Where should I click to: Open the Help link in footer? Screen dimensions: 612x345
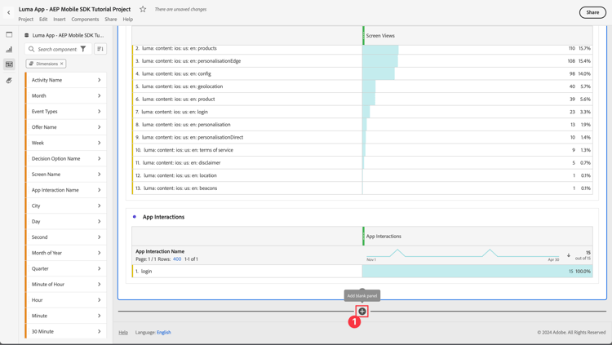click(x=123, y=333)
